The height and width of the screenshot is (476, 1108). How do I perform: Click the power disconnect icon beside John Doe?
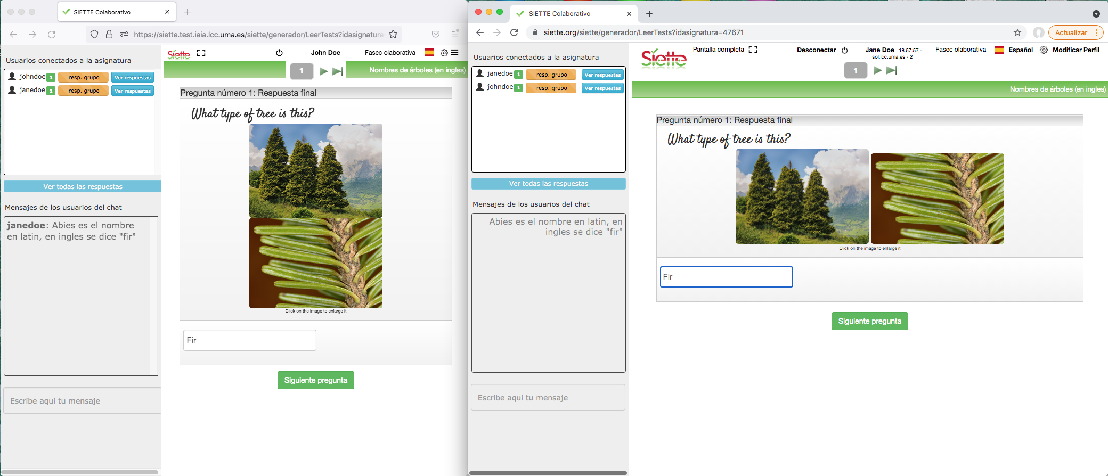[x=279, y=53]
